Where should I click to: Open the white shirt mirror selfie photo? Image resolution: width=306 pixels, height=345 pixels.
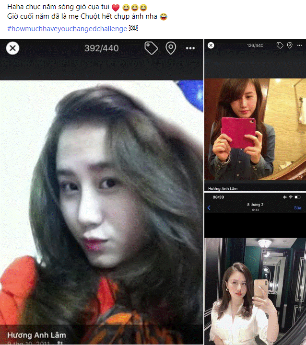point(255,287)
